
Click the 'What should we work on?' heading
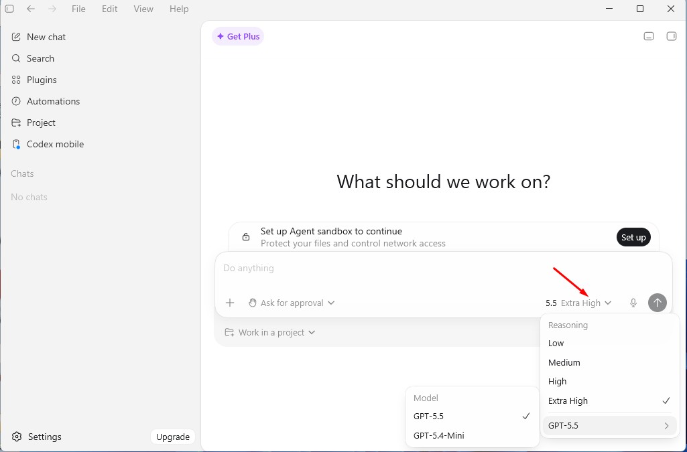pos(444,181)
